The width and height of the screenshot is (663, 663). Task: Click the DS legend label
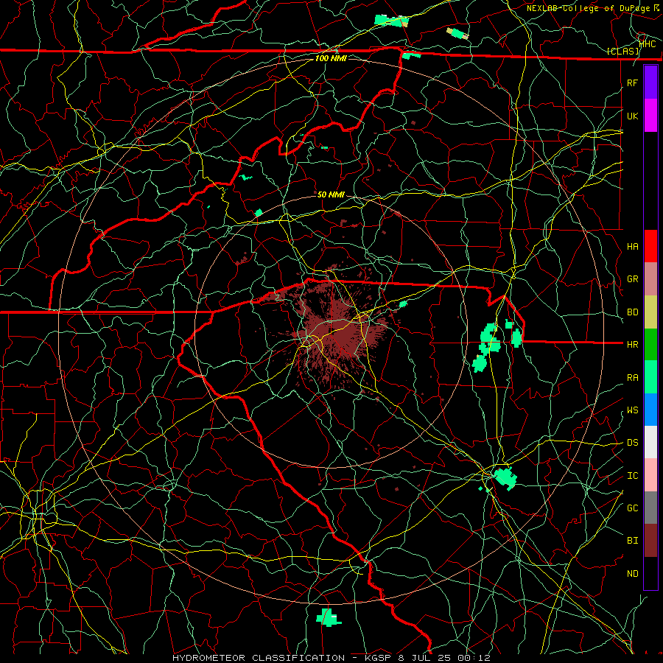pos(632,443)
